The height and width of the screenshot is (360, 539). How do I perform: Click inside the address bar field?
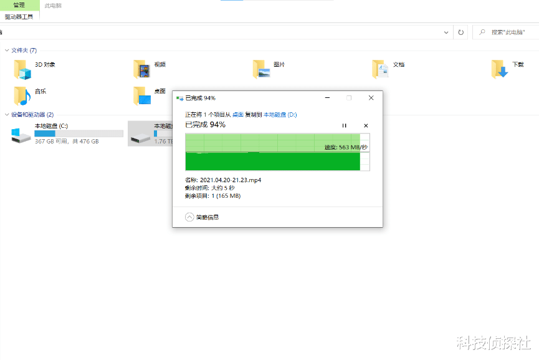(x=220, y=32)
